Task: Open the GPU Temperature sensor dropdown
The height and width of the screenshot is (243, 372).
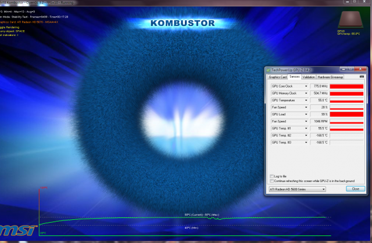Action: click(306, 100)
